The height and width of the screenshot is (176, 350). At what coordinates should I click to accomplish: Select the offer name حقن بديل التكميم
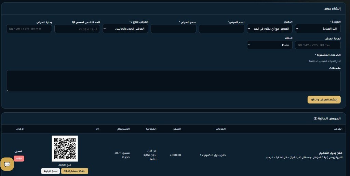(331, 153)
